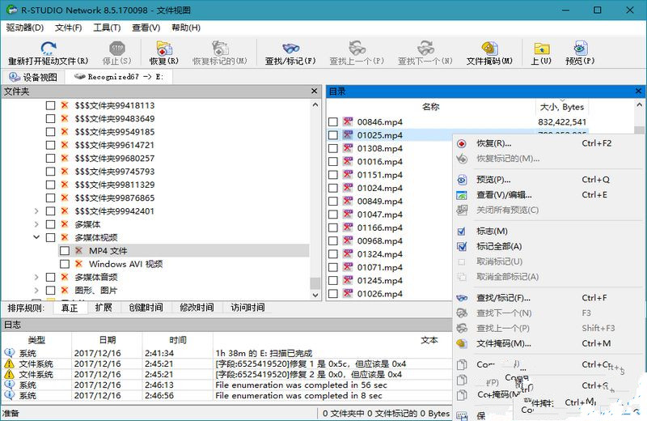Click the 大小, Bytes column header

(x=562, y=107)
